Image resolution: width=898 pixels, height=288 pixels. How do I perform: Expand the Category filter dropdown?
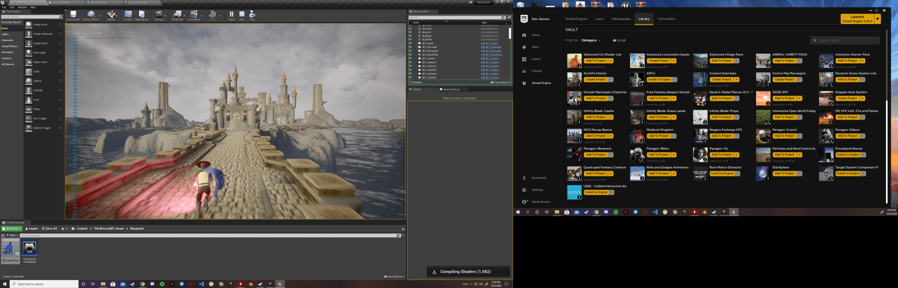[590, 41]
